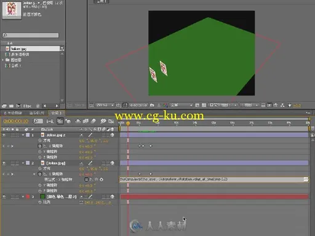Click second keyframe on layer 2 X rotation

(x=151, y=174)
